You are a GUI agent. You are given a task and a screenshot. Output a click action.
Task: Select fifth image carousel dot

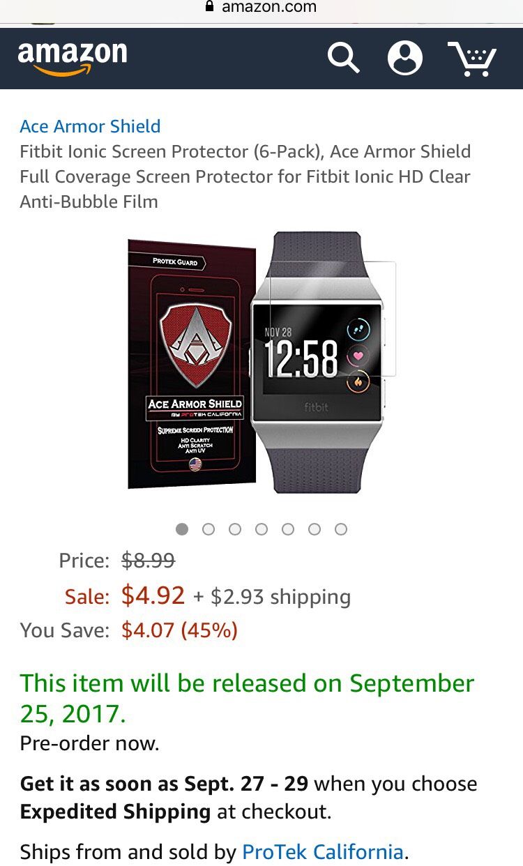(288, 529)
